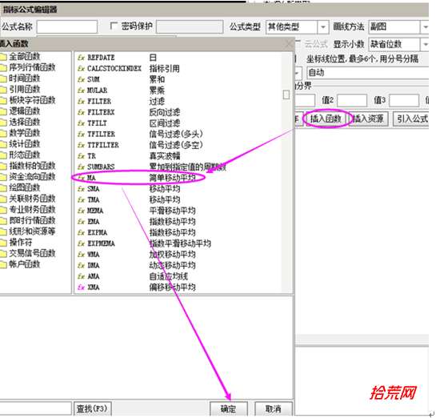Open the 公式类型 dropdown
436x418 pixels.
pyautogui.click(x=323, y=27)
